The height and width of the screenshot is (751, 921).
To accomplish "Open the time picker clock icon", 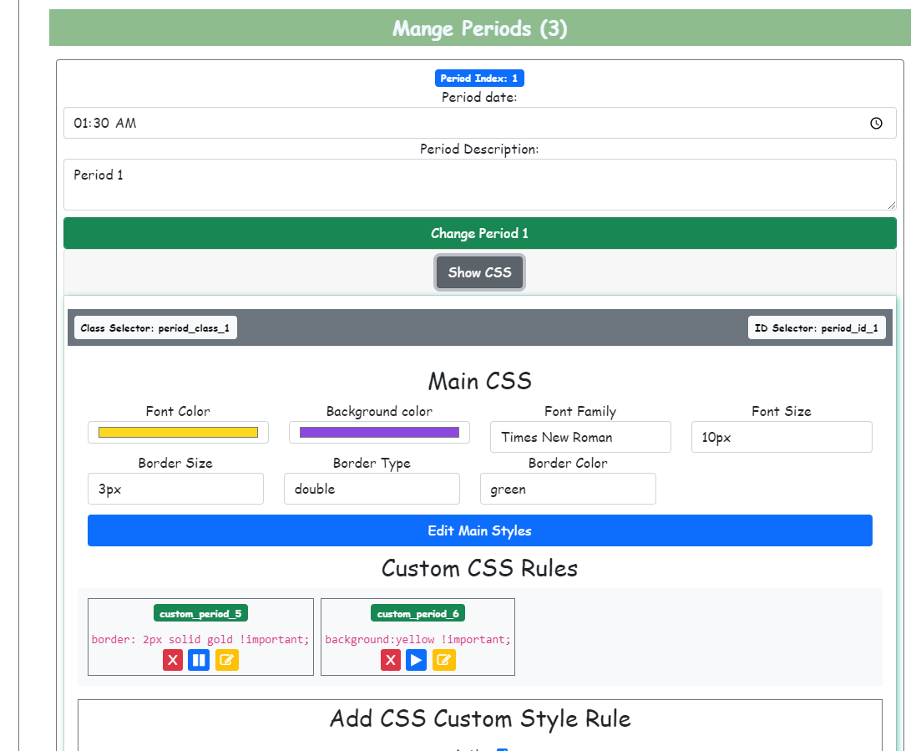I will (x=876, y=123).
